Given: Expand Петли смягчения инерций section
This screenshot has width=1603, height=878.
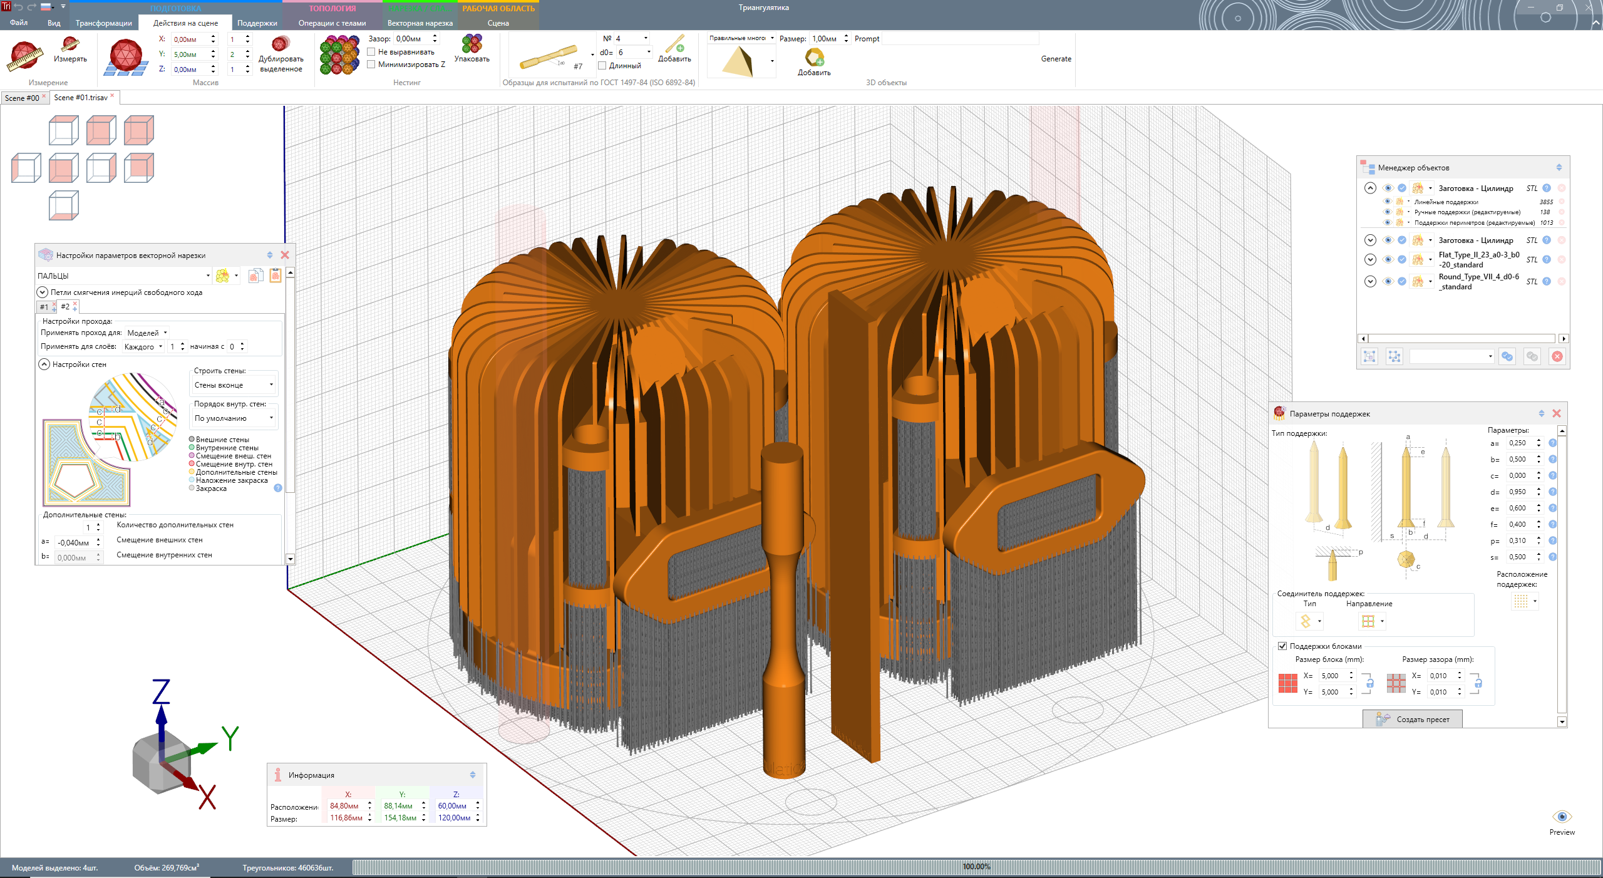Looking at the screenshot, I should click(x=43, y=292).
